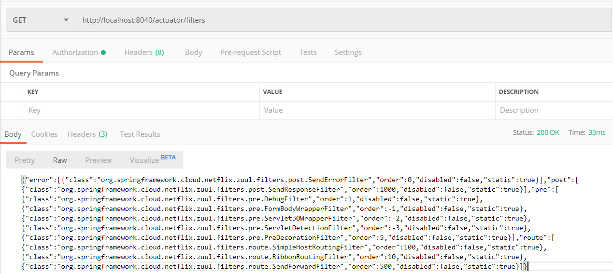Image resolution: width=613 pixels, height=274 pixels.
Task: Open the Settings tab
Action: [x=348, y=52]
